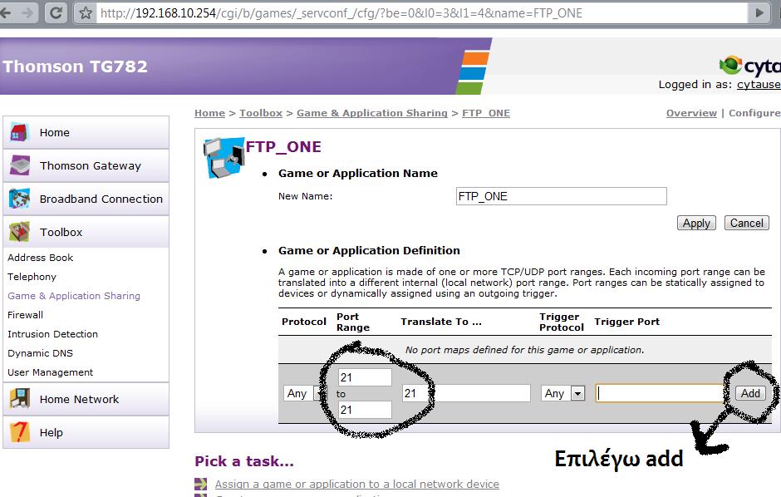Screen dimensions: 781x497
Task: Open the Toolbox menu item
Action: [86, 232]
